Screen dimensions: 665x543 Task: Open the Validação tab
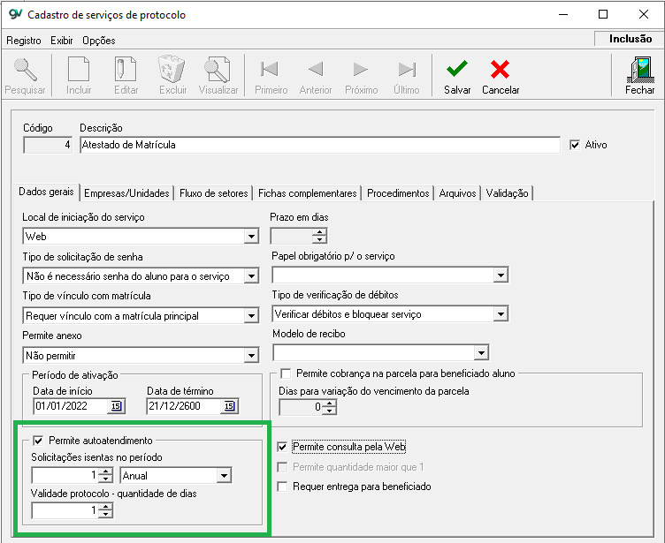tap(508, 193)
